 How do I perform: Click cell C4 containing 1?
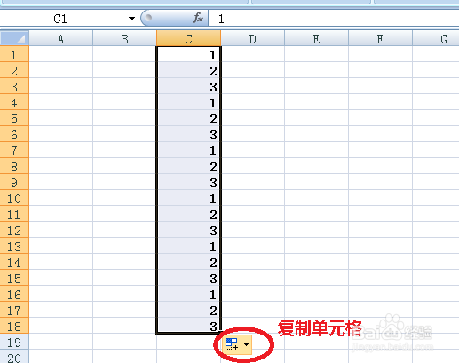[x=188, y=102]
